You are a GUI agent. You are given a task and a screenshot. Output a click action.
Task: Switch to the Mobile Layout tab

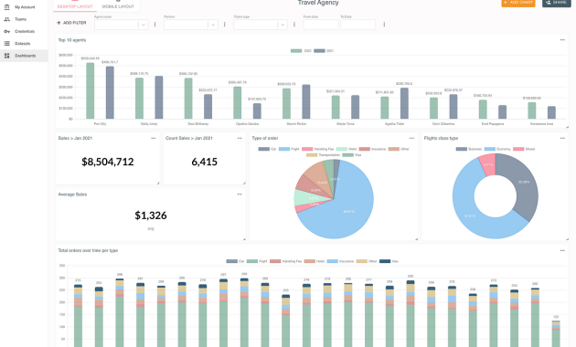tap(118, 6)
